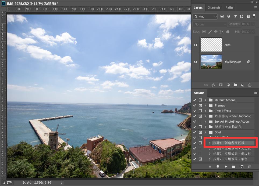
Task: Hide the area layer
Action: [196, 45]
